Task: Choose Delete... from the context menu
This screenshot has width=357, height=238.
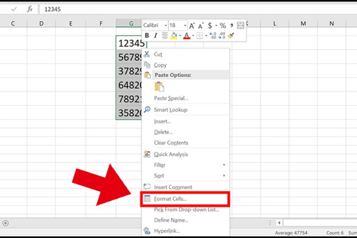Action: [x=186, y=132]
